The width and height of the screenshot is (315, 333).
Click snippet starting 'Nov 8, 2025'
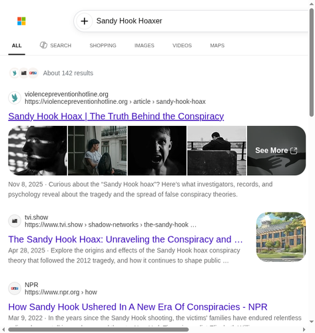pyautogui.click(x=141, y=189)
